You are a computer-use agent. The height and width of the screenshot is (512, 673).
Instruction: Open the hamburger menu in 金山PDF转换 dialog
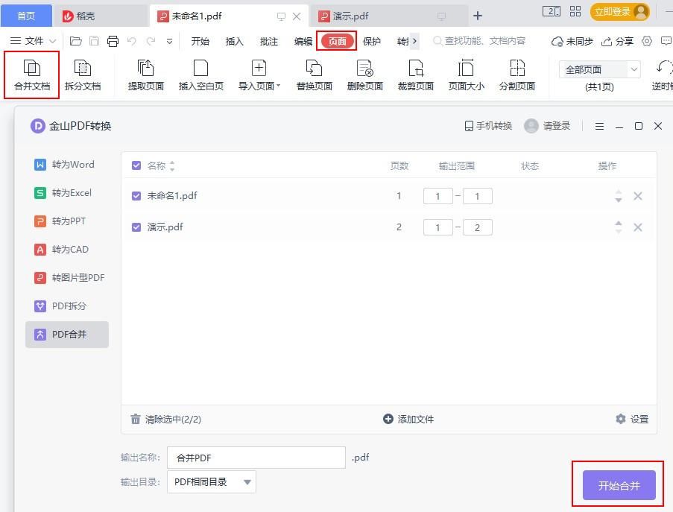[600, 126]
